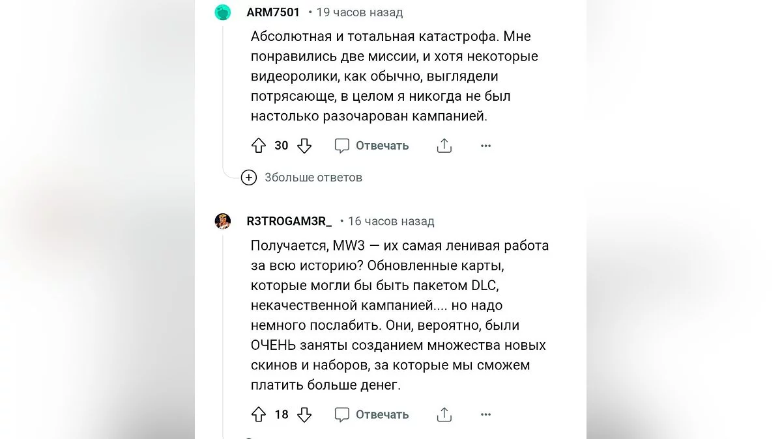Upvote R3TROGAM3R_'s comment
Image resolution: width=782 pixels, height=439 pixels.
pos(259,414)
